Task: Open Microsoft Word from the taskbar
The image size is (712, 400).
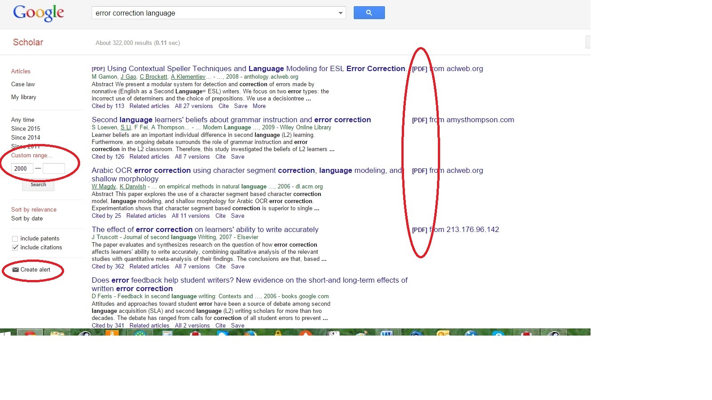Action: [386, 332]
